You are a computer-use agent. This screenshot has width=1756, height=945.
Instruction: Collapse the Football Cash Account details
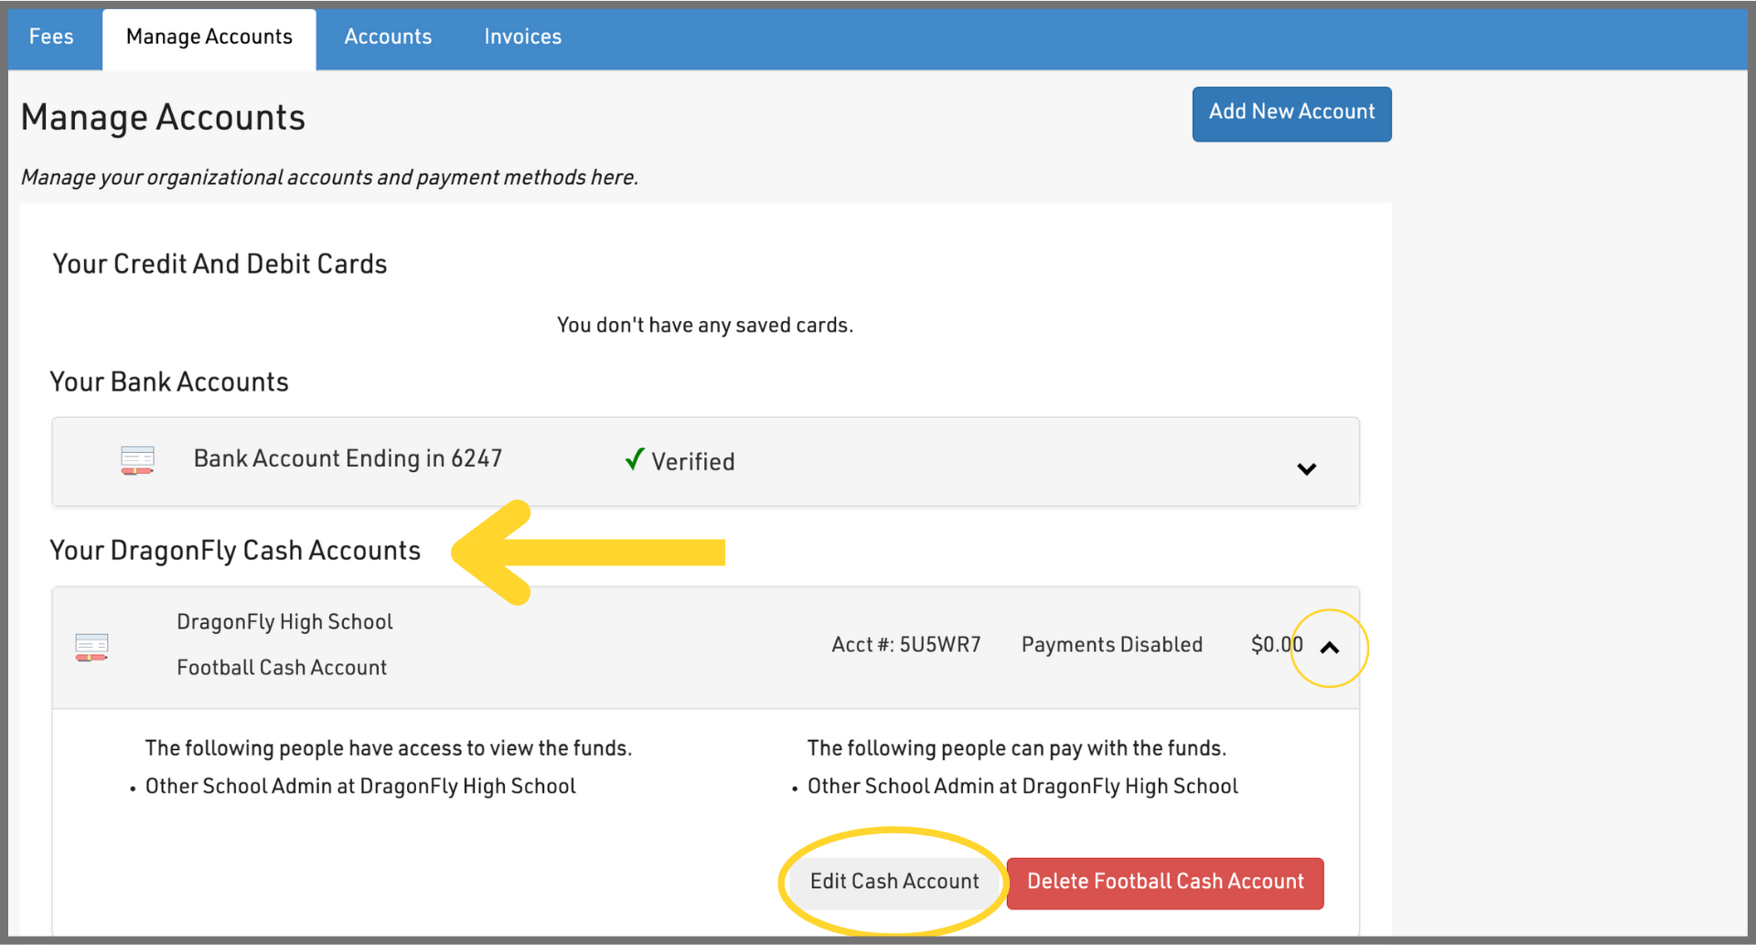1329,648
